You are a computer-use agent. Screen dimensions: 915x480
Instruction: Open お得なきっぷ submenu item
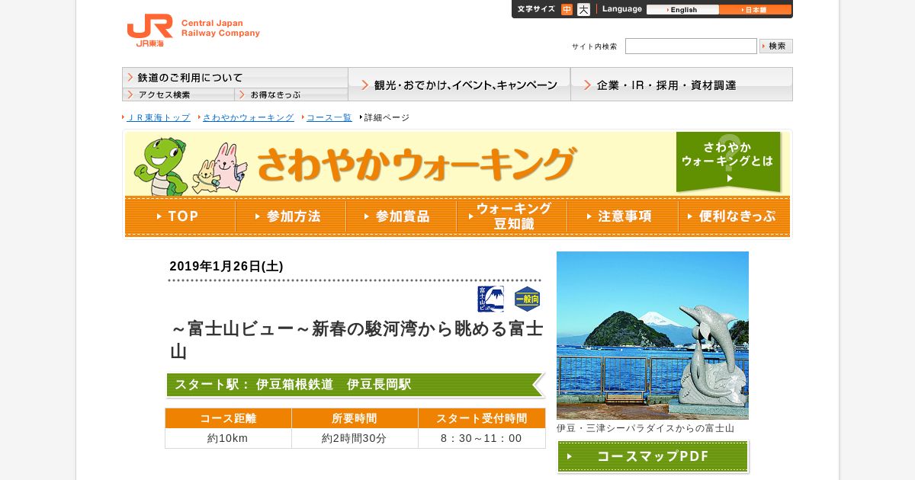coord(291,94)
